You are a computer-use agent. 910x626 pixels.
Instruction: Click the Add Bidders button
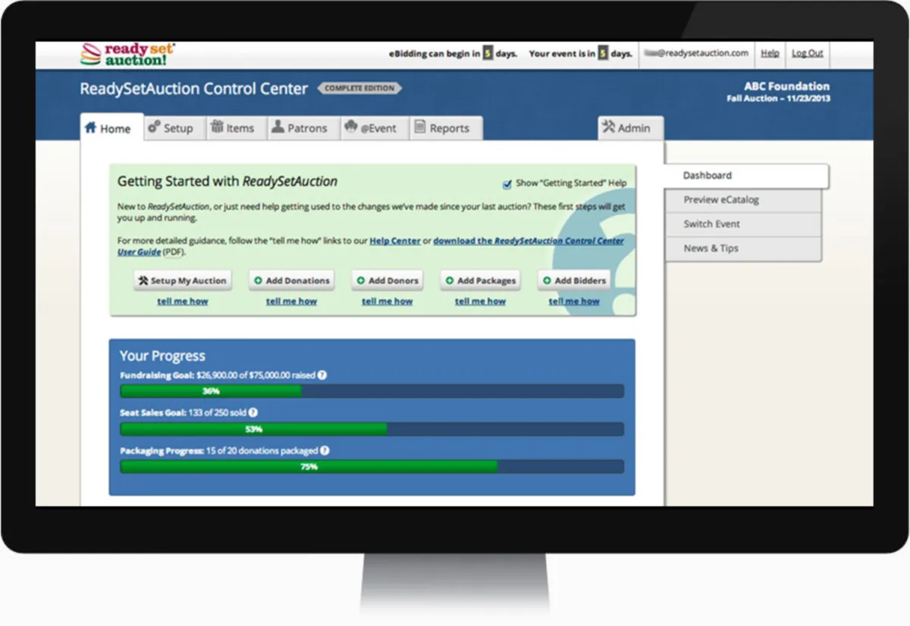click(574, 280)
